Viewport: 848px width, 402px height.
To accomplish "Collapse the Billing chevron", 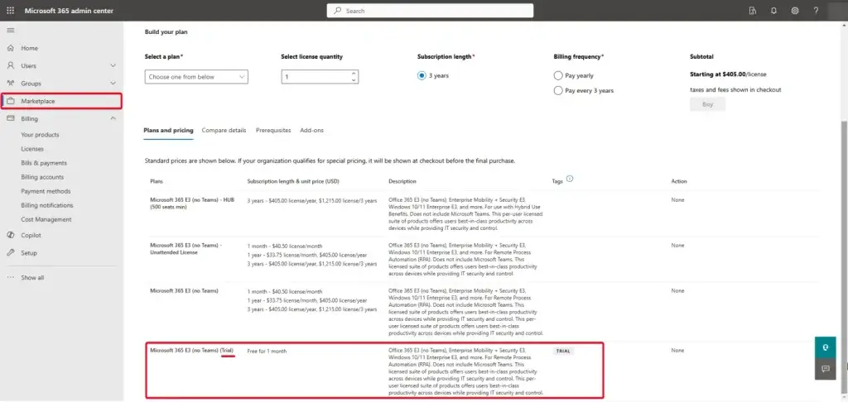I will click(113, 118).
